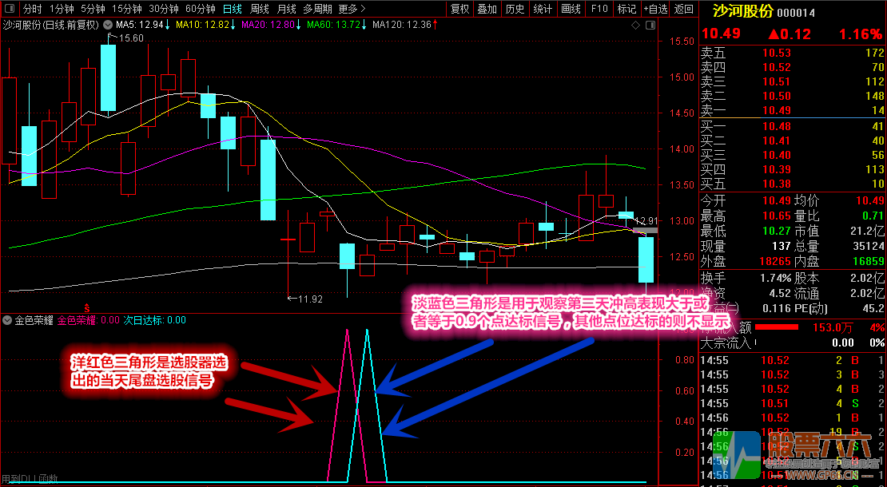Click the +自选 add to watchlist button

(x=655, y=10)
